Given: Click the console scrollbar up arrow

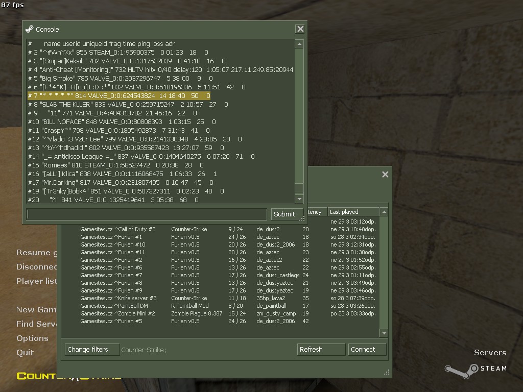Looking at the screenshot, I should click(x=299, y=44).
